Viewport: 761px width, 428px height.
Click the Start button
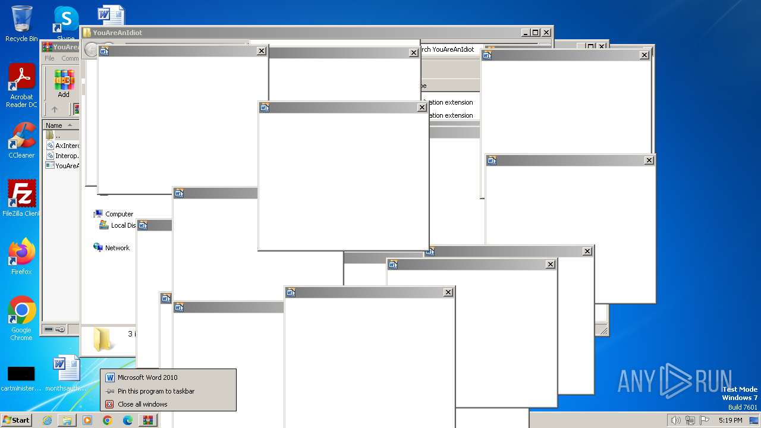[x=16, y=420]
